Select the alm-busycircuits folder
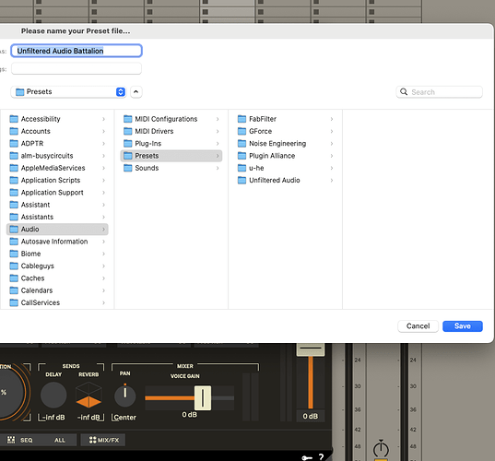Image resolution: width=495 pixels, height=461 pixels. coord(57,156)
